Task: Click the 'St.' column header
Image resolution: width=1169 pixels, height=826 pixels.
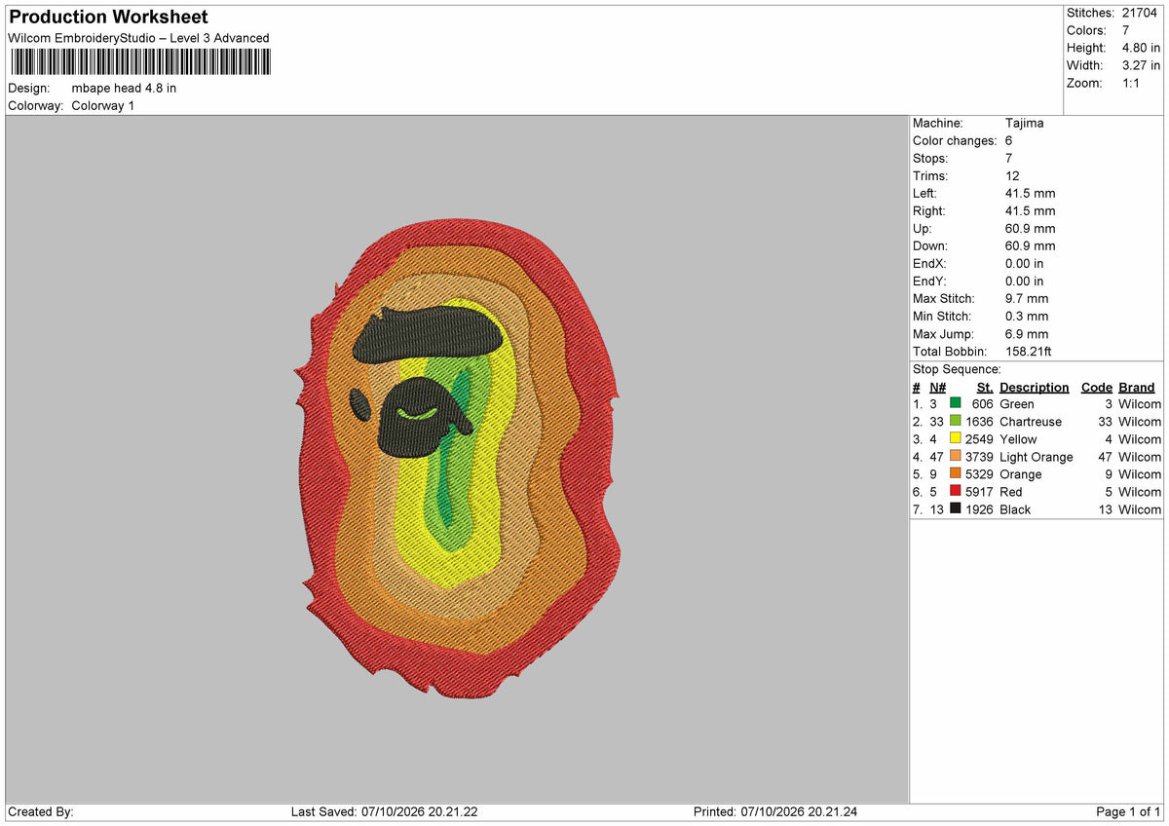Action: (985, 387)
